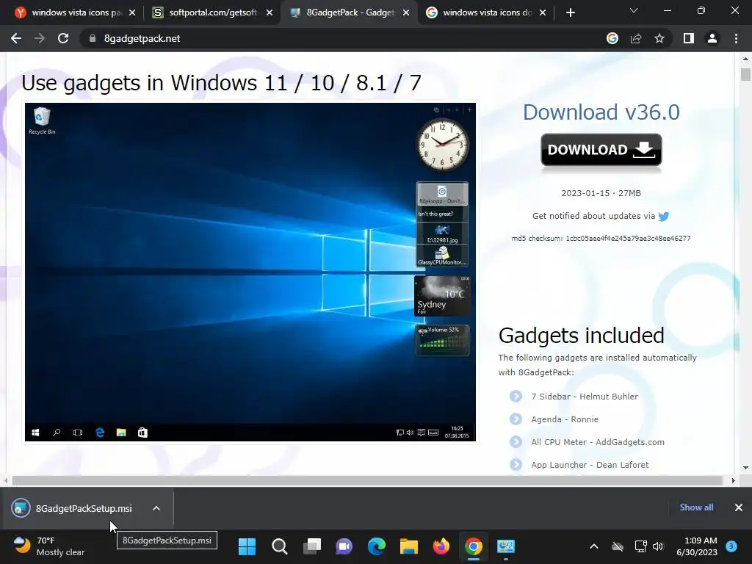Bookmark this page with the star
The width and height of the screenshot is (752, 564).
pos(659,38)
